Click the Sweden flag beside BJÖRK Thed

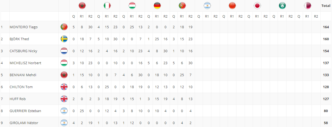click(x=64, y=39)
